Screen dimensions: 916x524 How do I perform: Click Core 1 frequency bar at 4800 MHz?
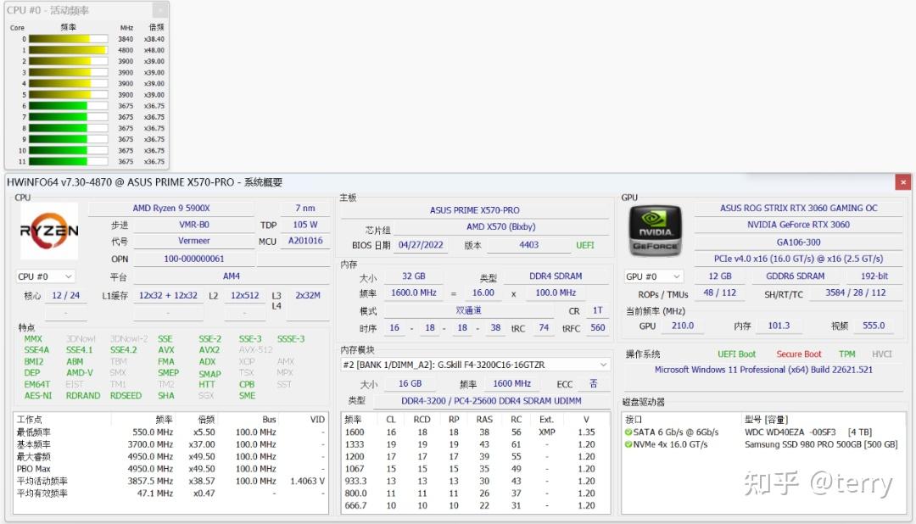pyautogui.click(x=69, y=50)
